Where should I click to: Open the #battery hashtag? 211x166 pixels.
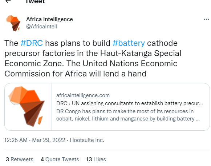click(x=129, y=43)
